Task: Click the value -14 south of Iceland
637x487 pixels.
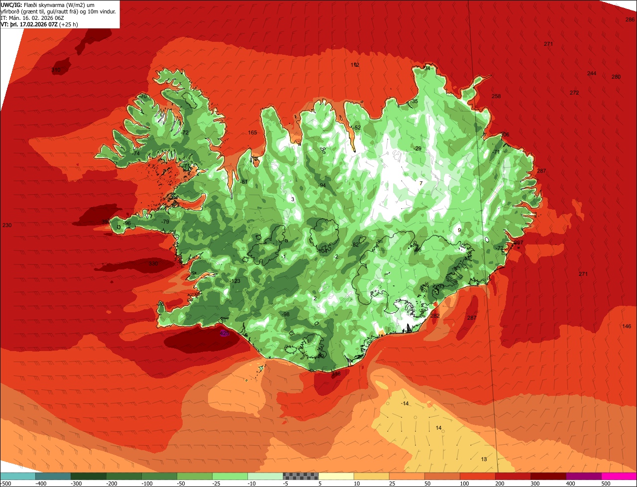Action: point(405,403)
